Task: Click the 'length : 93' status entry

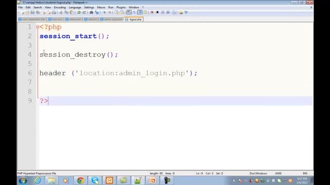Action: [x=156, y=174]
